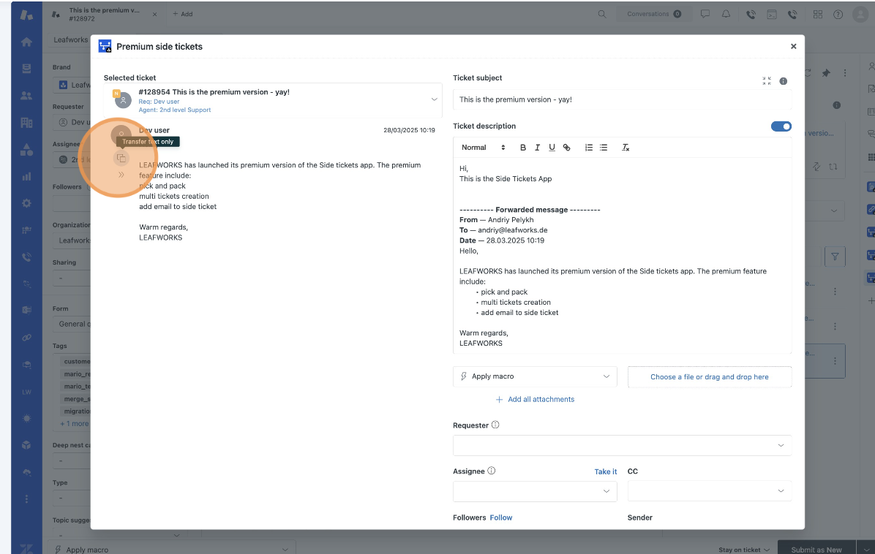Expand the arrow next to Submit as New

point(865,550)
